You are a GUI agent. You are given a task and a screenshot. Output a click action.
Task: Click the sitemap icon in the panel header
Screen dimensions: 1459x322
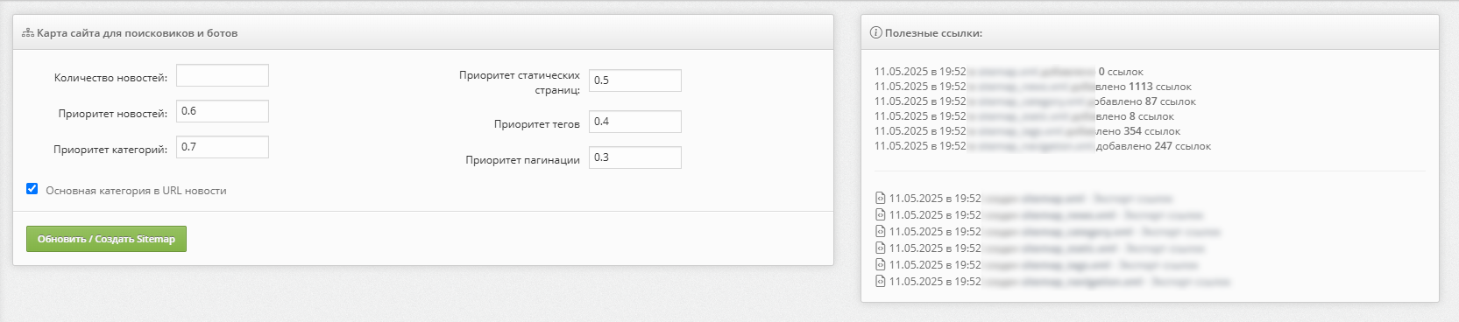point(28,33)
